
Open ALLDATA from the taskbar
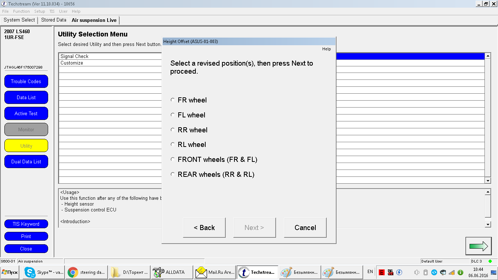171,272
